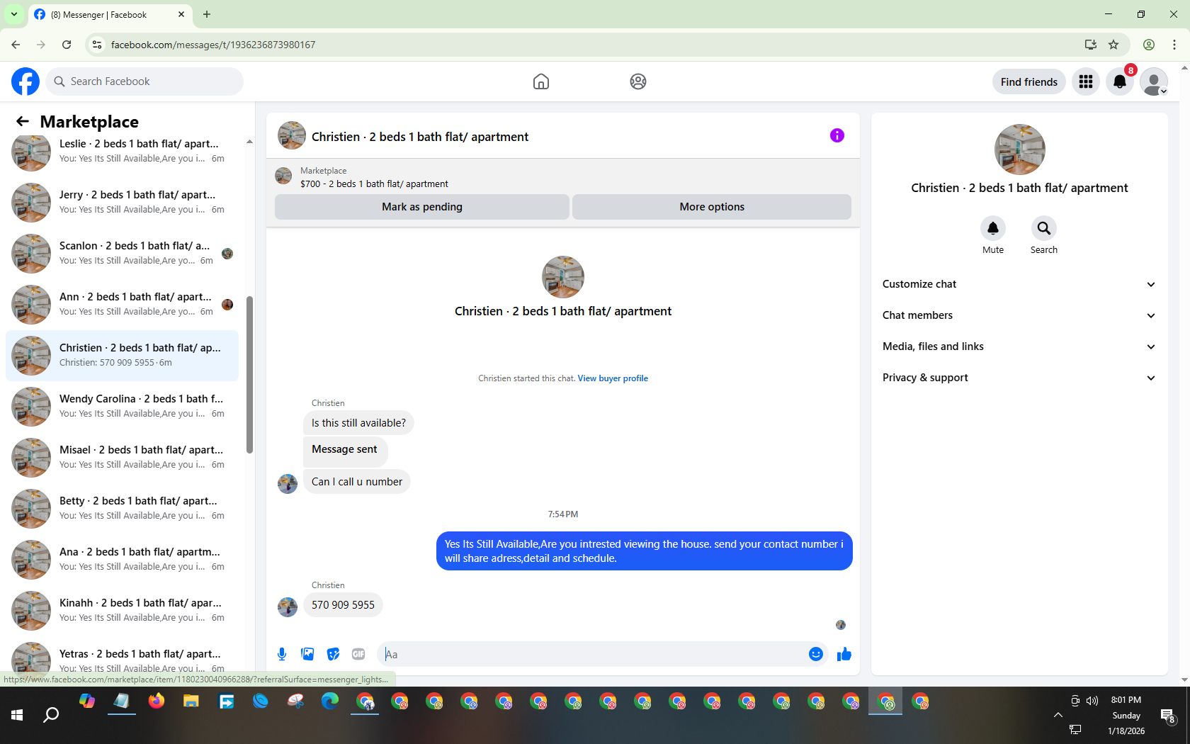
Task: Send a thumbs-up like
Action: 844,654
